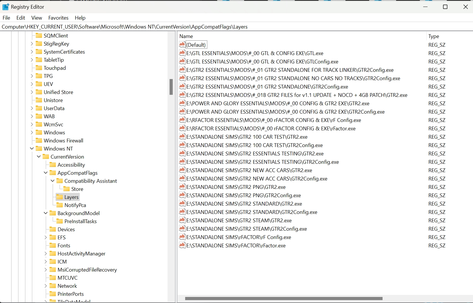The height and width of the screenshot is (303, 473).
Task: Click the icon of the 4GB PATCH GTR2.exe value
Action: click(182, 95)
